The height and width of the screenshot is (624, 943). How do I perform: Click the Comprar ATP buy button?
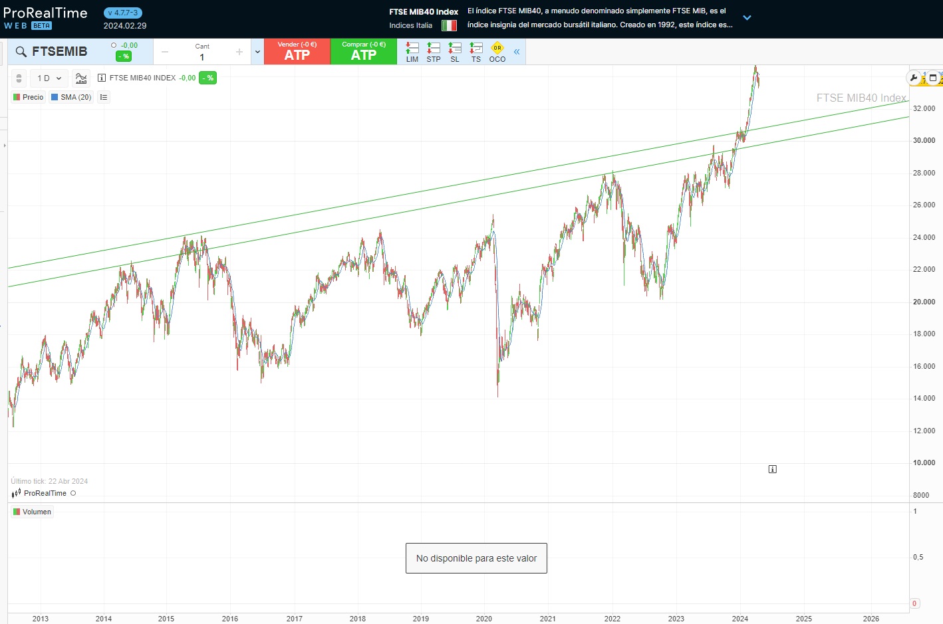[364, 51]
